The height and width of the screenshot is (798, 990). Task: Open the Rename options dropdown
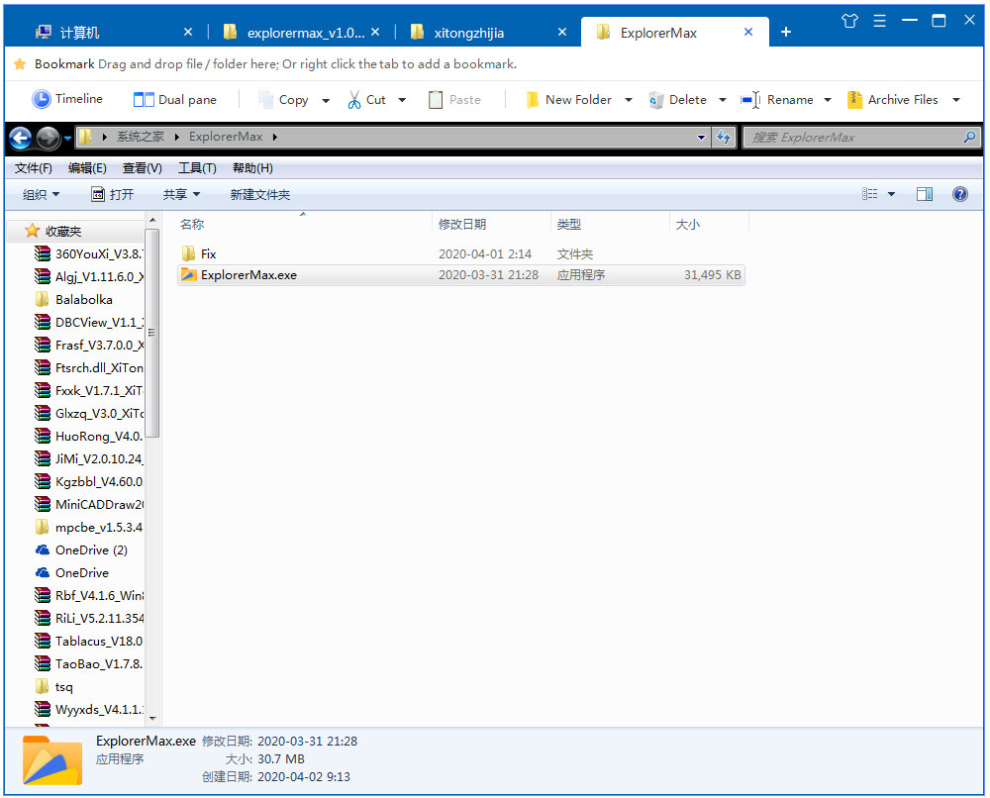pyautogui.click(x=828, y=99)
